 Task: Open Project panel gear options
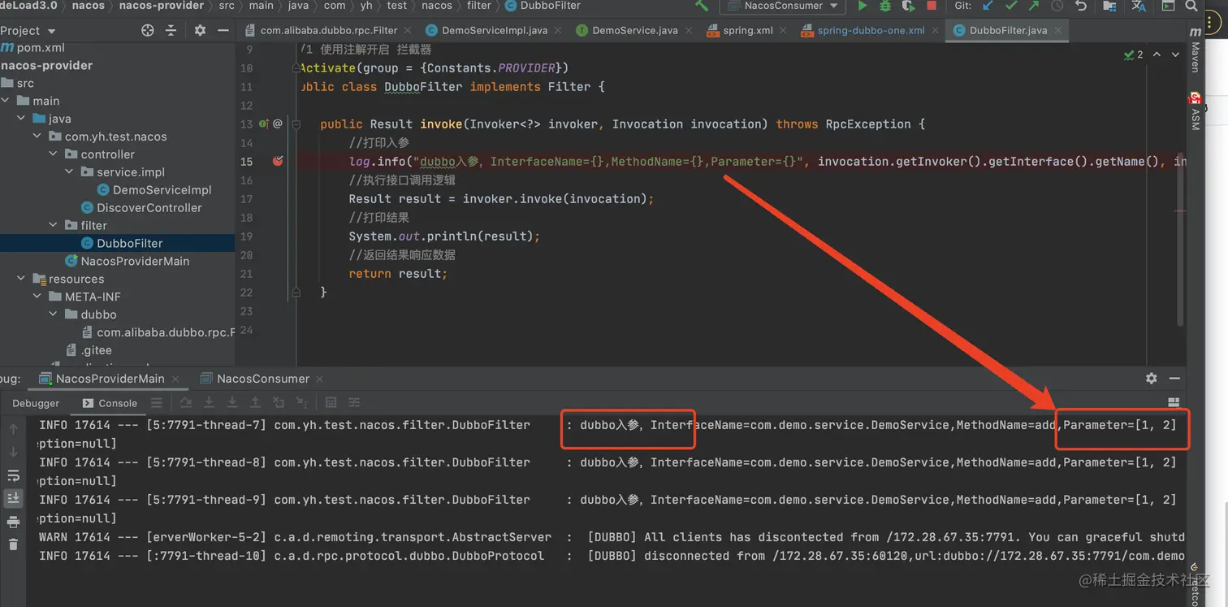(200, 30)
